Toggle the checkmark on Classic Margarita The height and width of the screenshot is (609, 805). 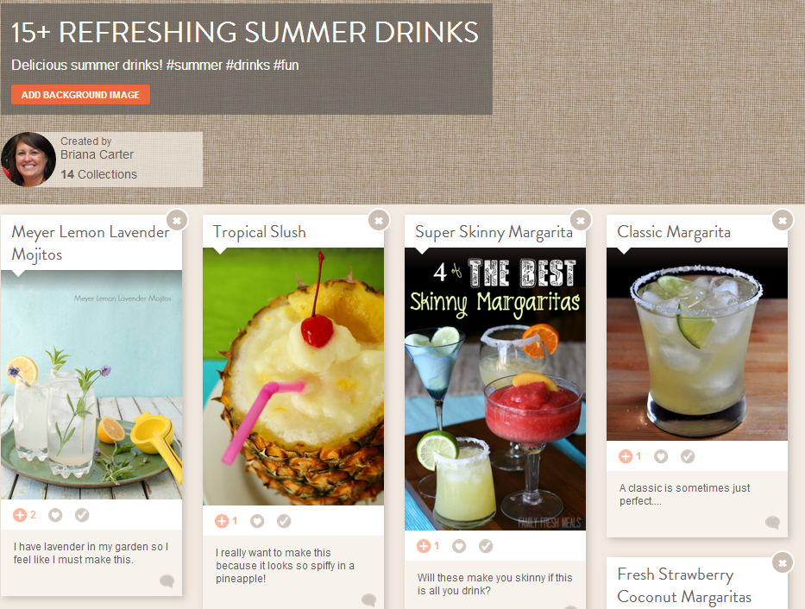pyautogui.click(x=688, y=456)
